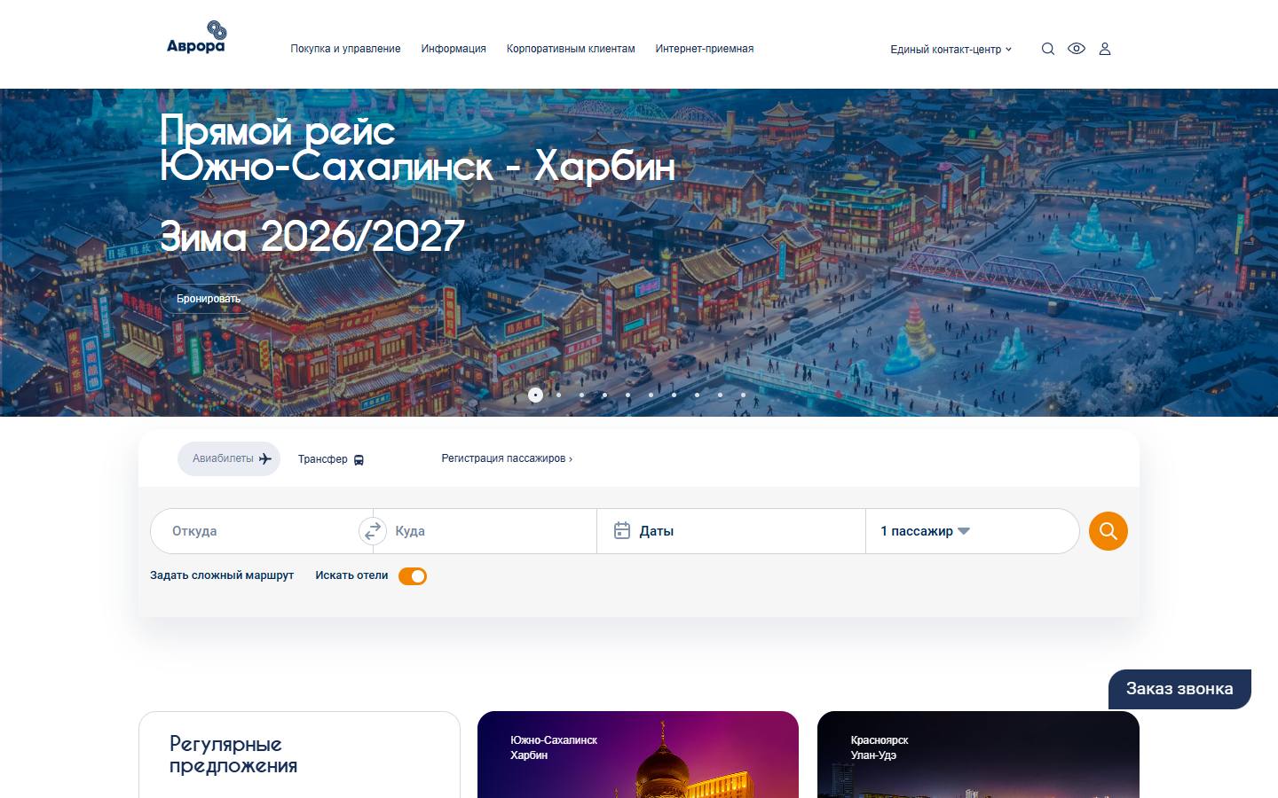Click the calendar icon in Даты field
Screen dimensions: 1278x798
[x=622, y=530]
